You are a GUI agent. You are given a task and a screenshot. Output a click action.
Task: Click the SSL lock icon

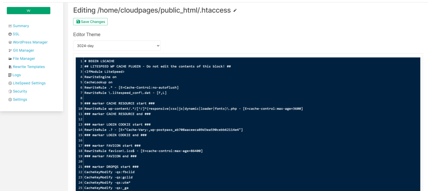coord(10,34)
